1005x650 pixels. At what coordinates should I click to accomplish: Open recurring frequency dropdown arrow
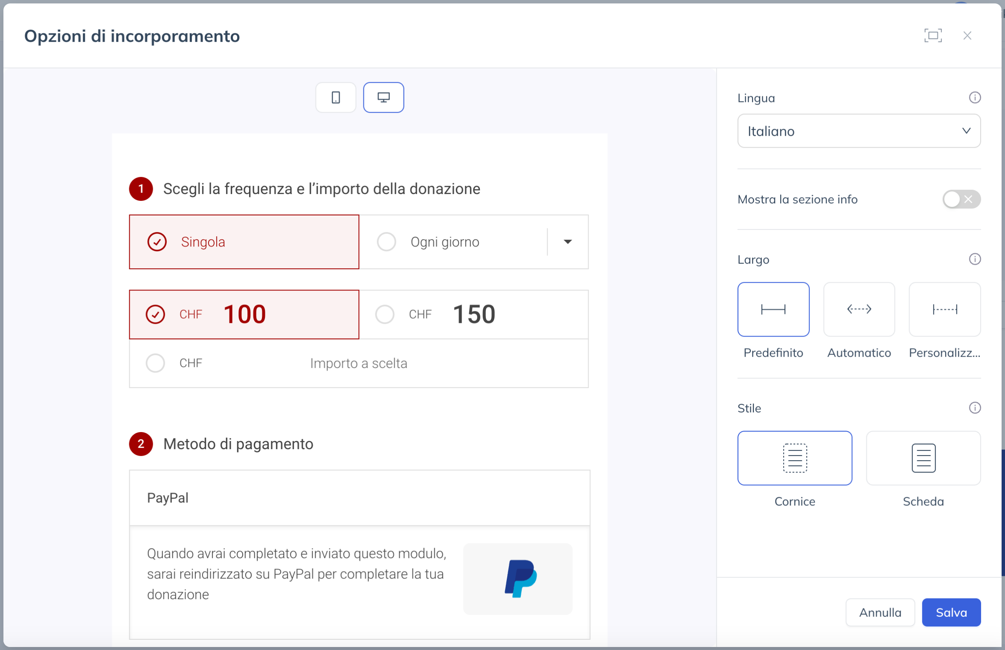pos(568,242)
